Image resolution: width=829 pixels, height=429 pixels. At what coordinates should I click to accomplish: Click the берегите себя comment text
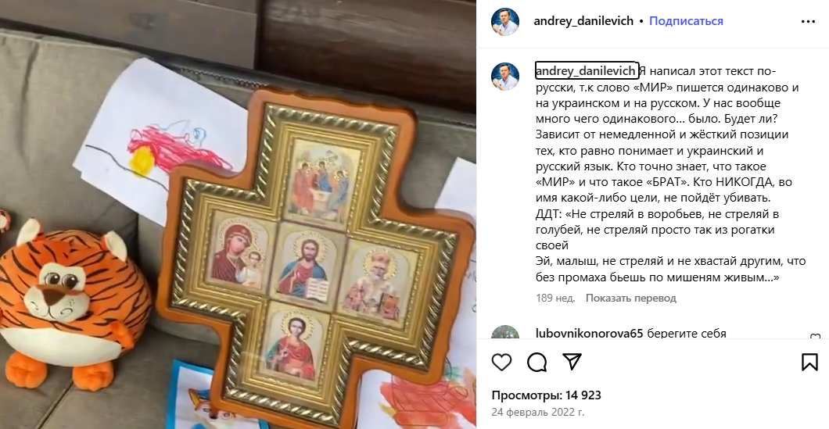(x=686, y=334)
